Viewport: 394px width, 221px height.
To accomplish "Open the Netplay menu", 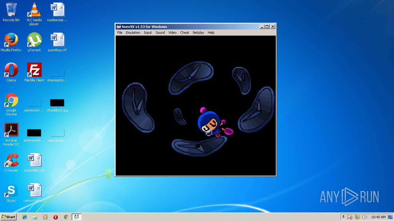I will (x=198, y=33).
